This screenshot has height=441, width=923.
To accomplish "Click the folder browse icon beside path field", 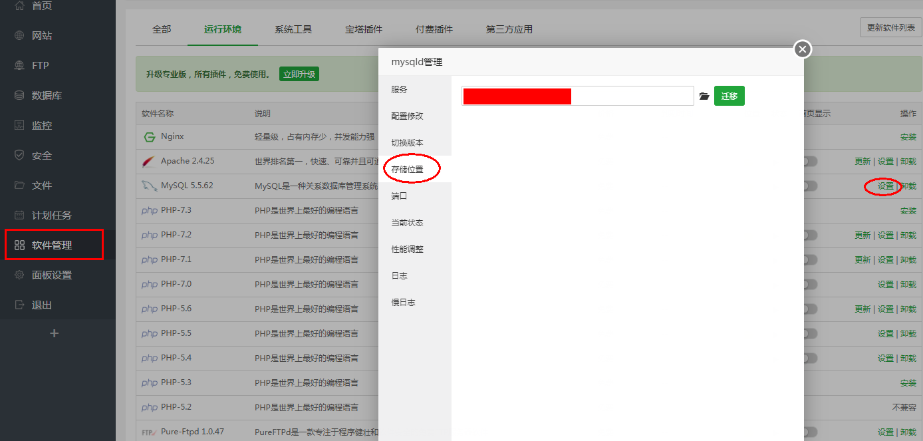I will 704,96.
